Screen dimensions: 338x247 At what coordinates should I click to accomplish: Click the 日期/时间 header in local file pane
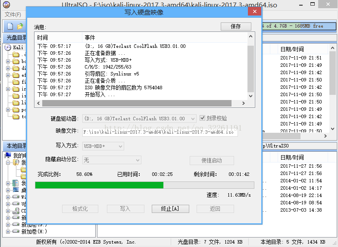pos(303,157)
